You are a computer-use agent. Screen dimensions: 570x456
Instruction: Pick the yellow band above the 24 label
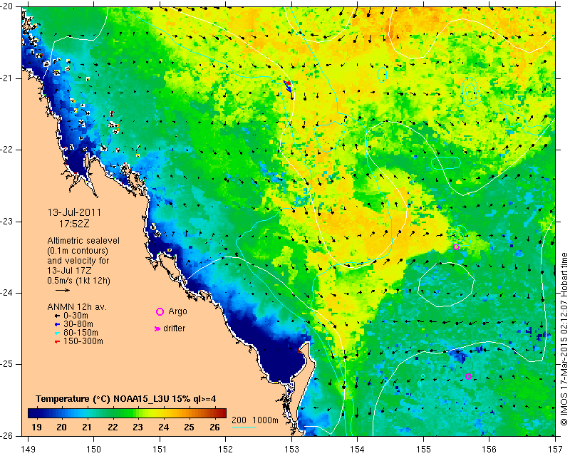click(163, 413)
